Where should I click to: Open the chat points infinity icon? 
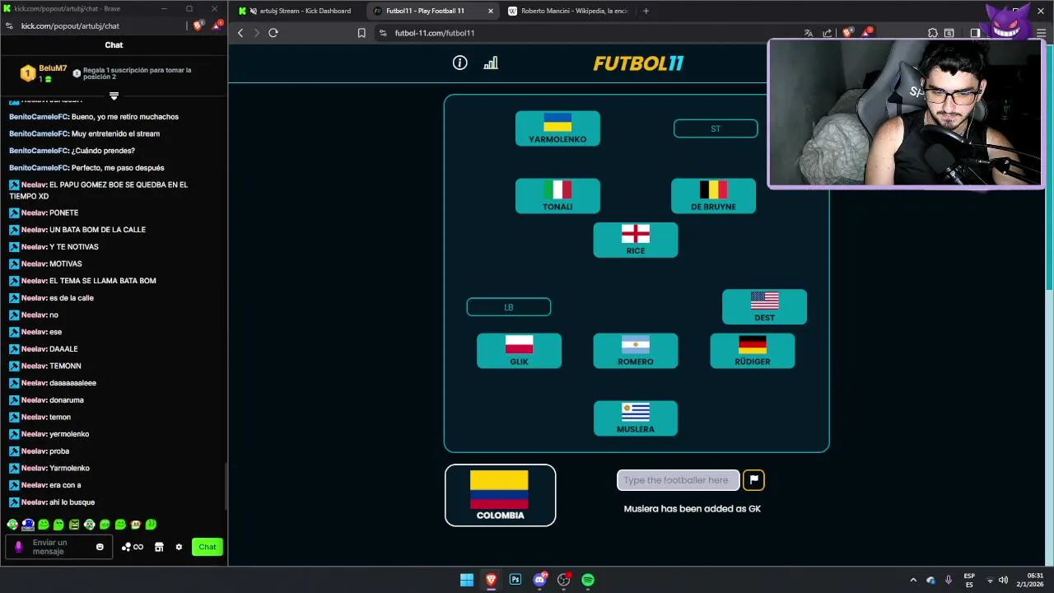(133, 547)
